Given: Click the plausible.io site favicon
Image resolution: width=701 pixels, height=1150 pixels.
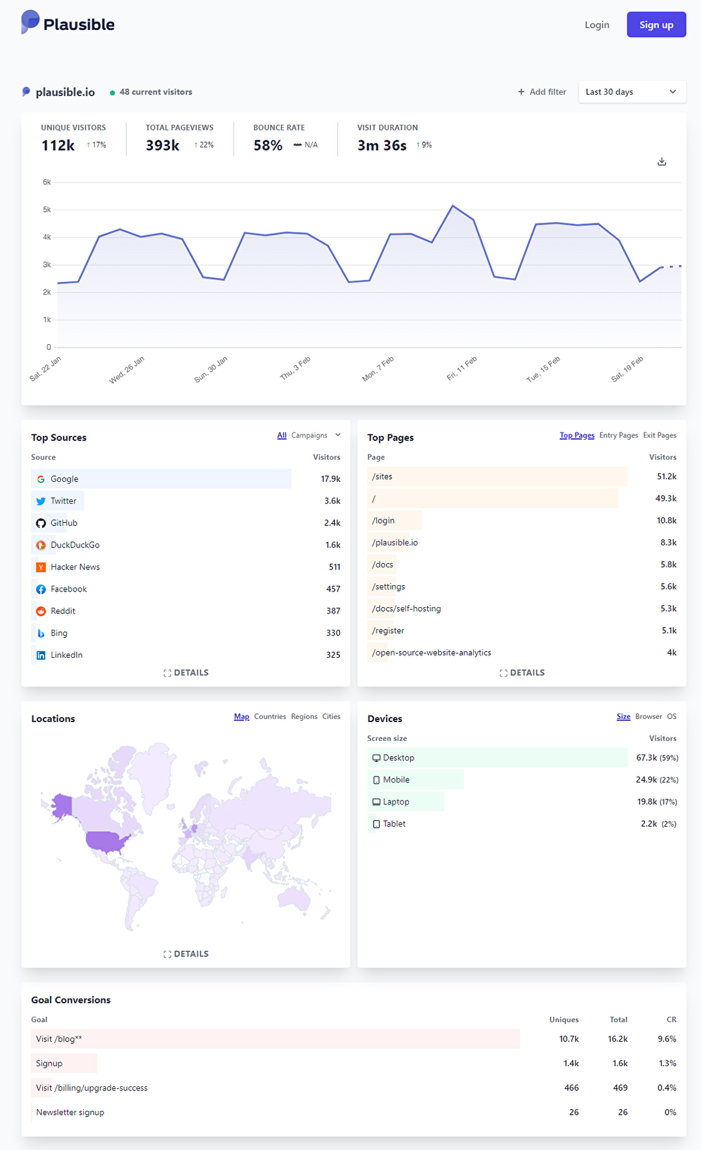Looking at the screenshot, I should coord(26,92).
